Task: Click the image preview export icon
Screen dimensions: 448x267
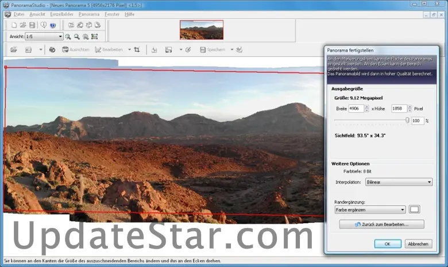Action: tap(168, 50)
